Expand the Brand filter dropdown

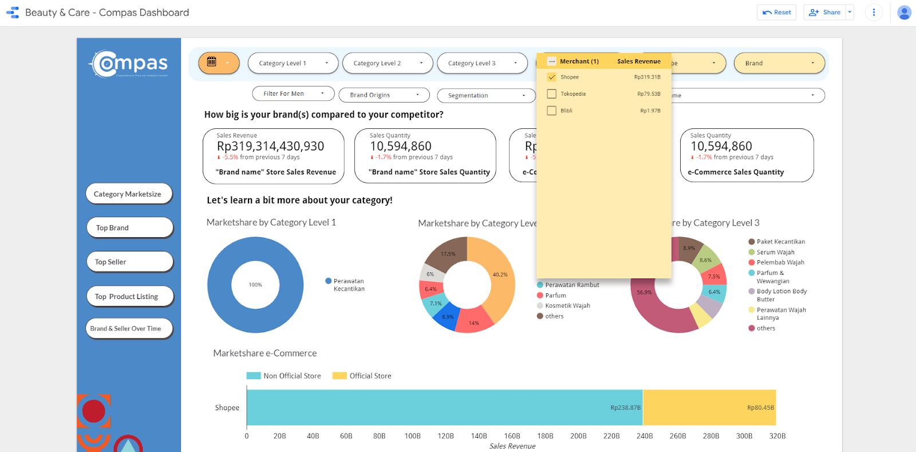point(779,63)
